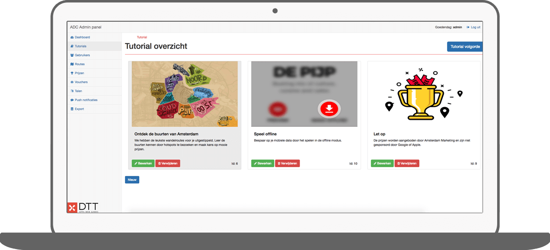Click the Tutorials book icon in sidebar
Viewport: 550px width, 250px height.
tap(72, 46)
